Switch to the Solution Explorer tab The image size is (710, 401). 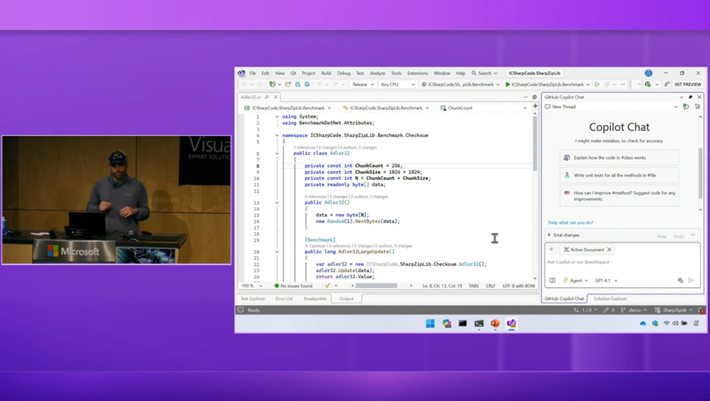click(x=610, y=298)
